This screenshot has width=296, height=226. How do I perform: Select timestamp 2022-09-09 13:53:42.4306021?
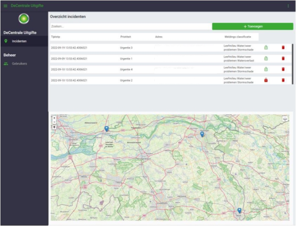[x=69, y=59]
